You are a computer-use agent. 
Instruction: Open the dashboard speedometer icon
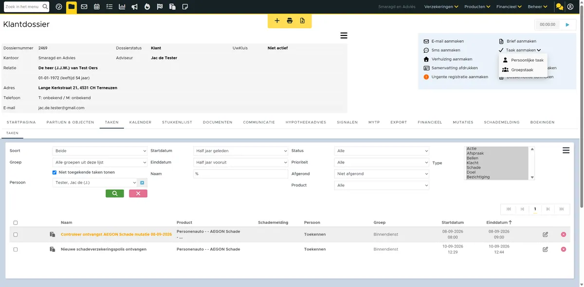(59, 7)
